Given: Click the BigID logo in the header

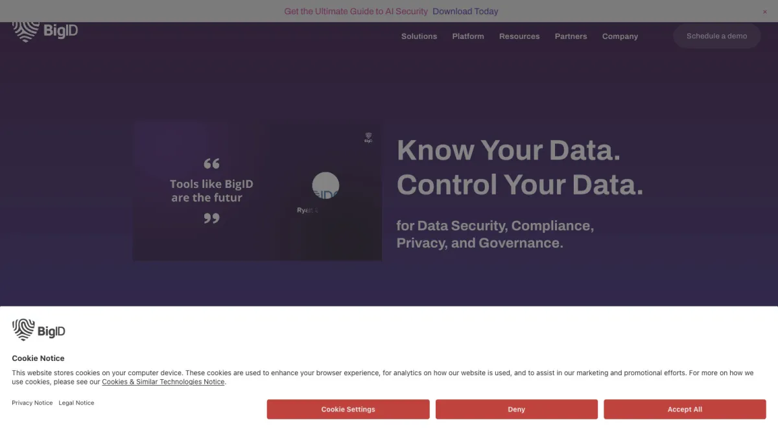Looking at the screenshot, I should click(x=45, y=30).
